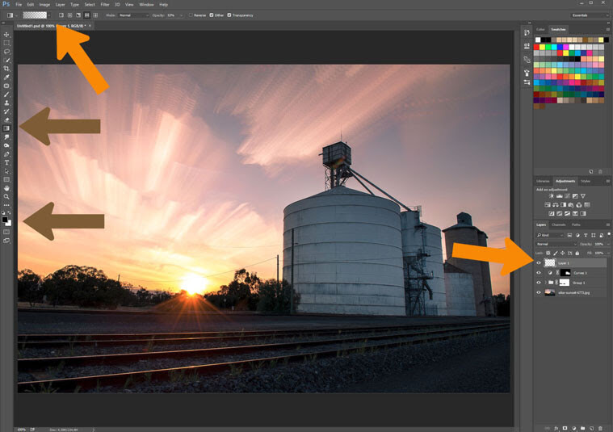
Task: Expand the Group 1 layer folder
Action: (546, 283)
